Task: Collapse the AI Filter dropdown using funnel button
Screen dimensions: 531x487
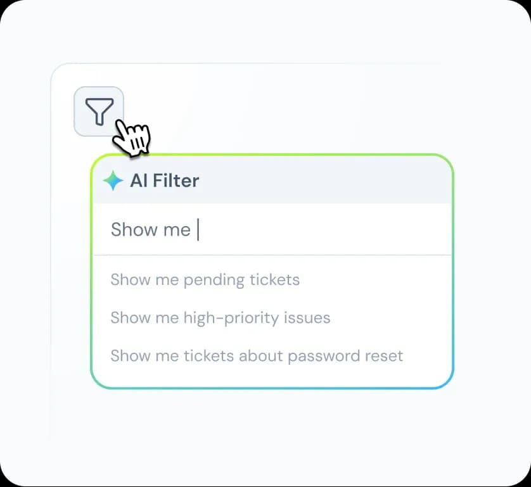Action: [x=99, y=111]
